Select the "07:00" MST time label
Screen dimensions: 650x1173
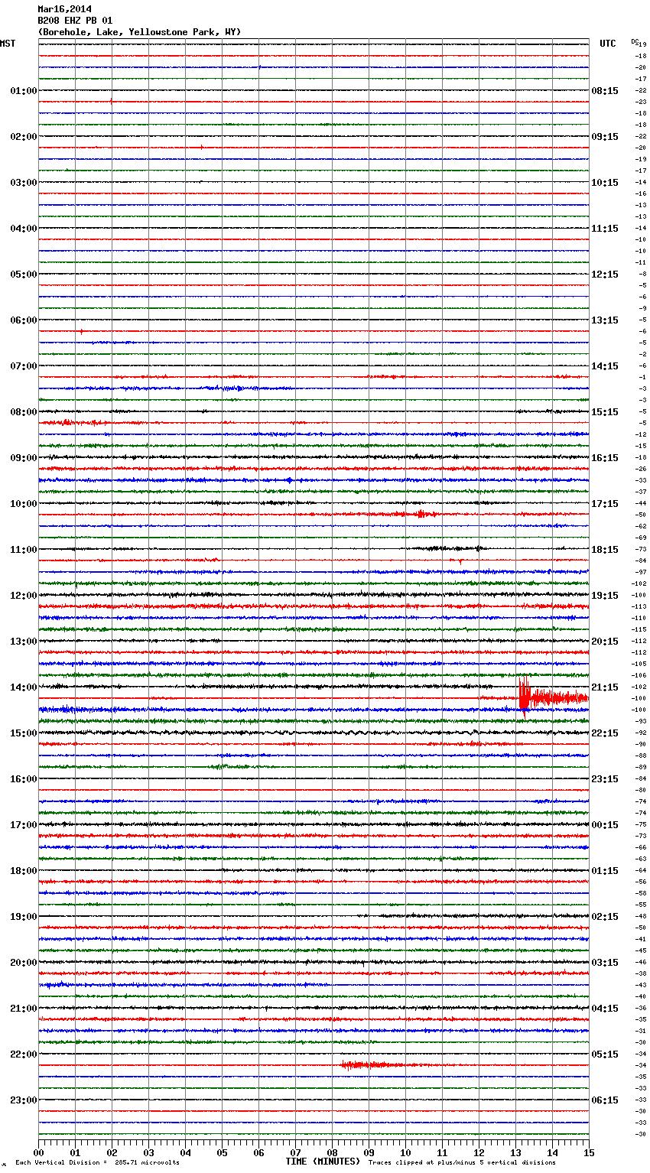pyautogui.click(x=24, y=366)
